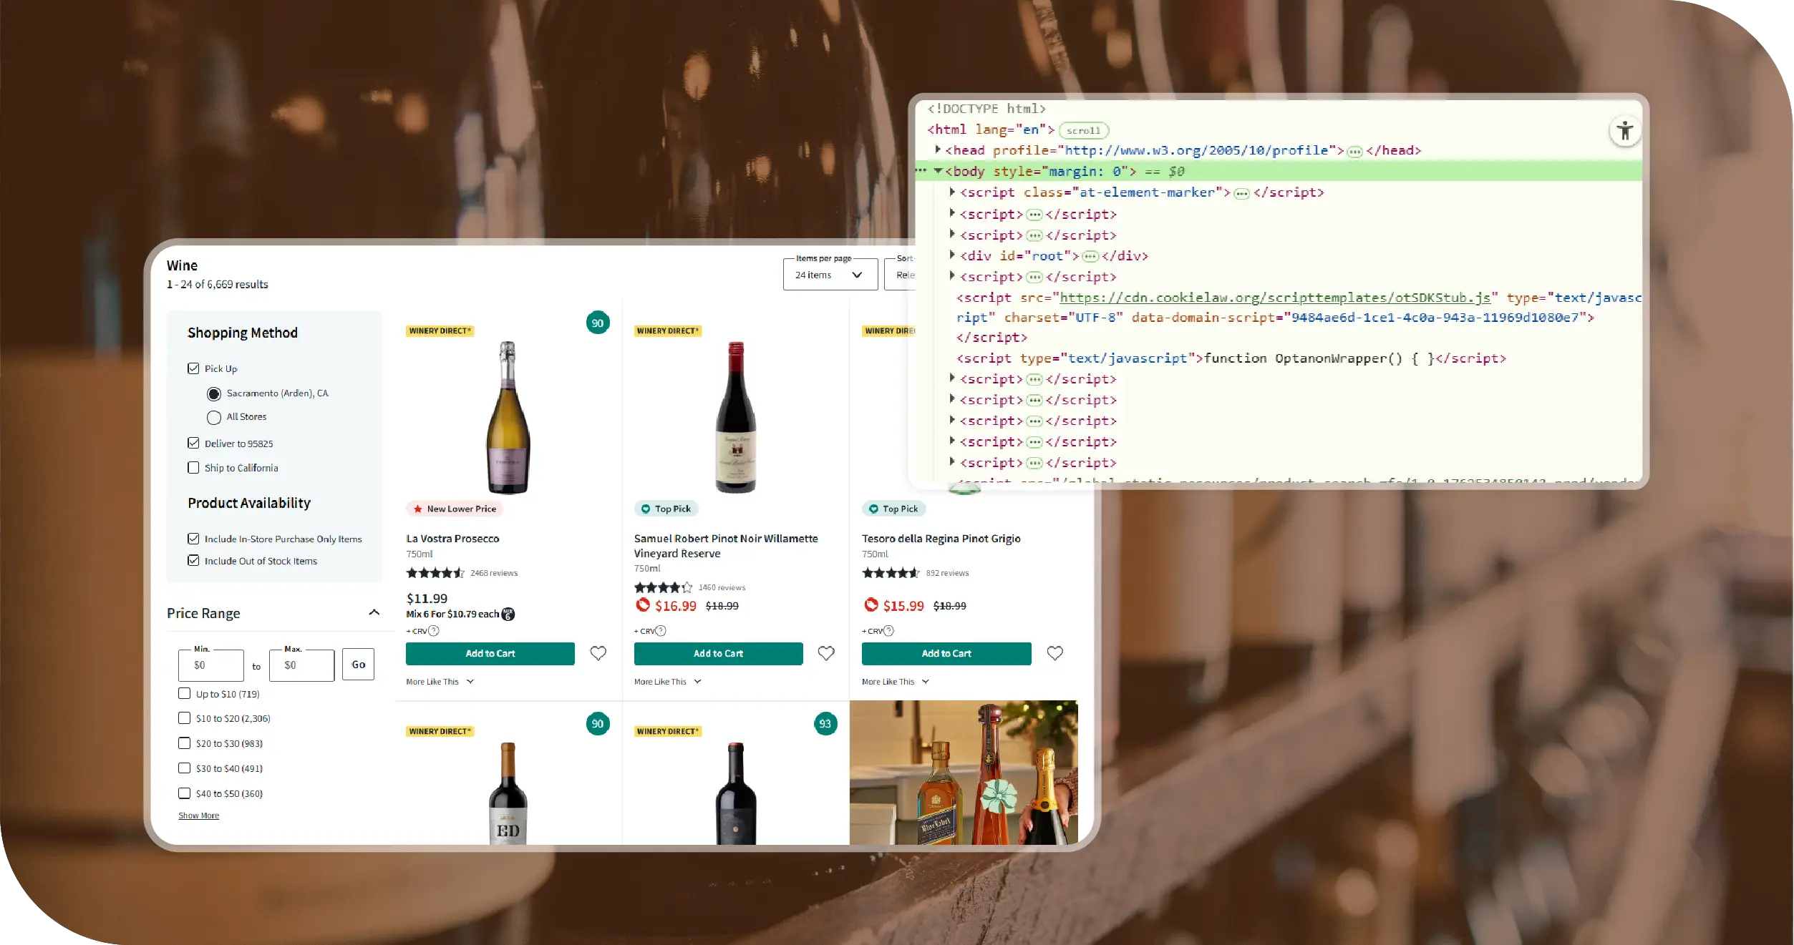Check the $10 to $20 price filter
This screenshot has height=945, width=1794.
[184, 718]
